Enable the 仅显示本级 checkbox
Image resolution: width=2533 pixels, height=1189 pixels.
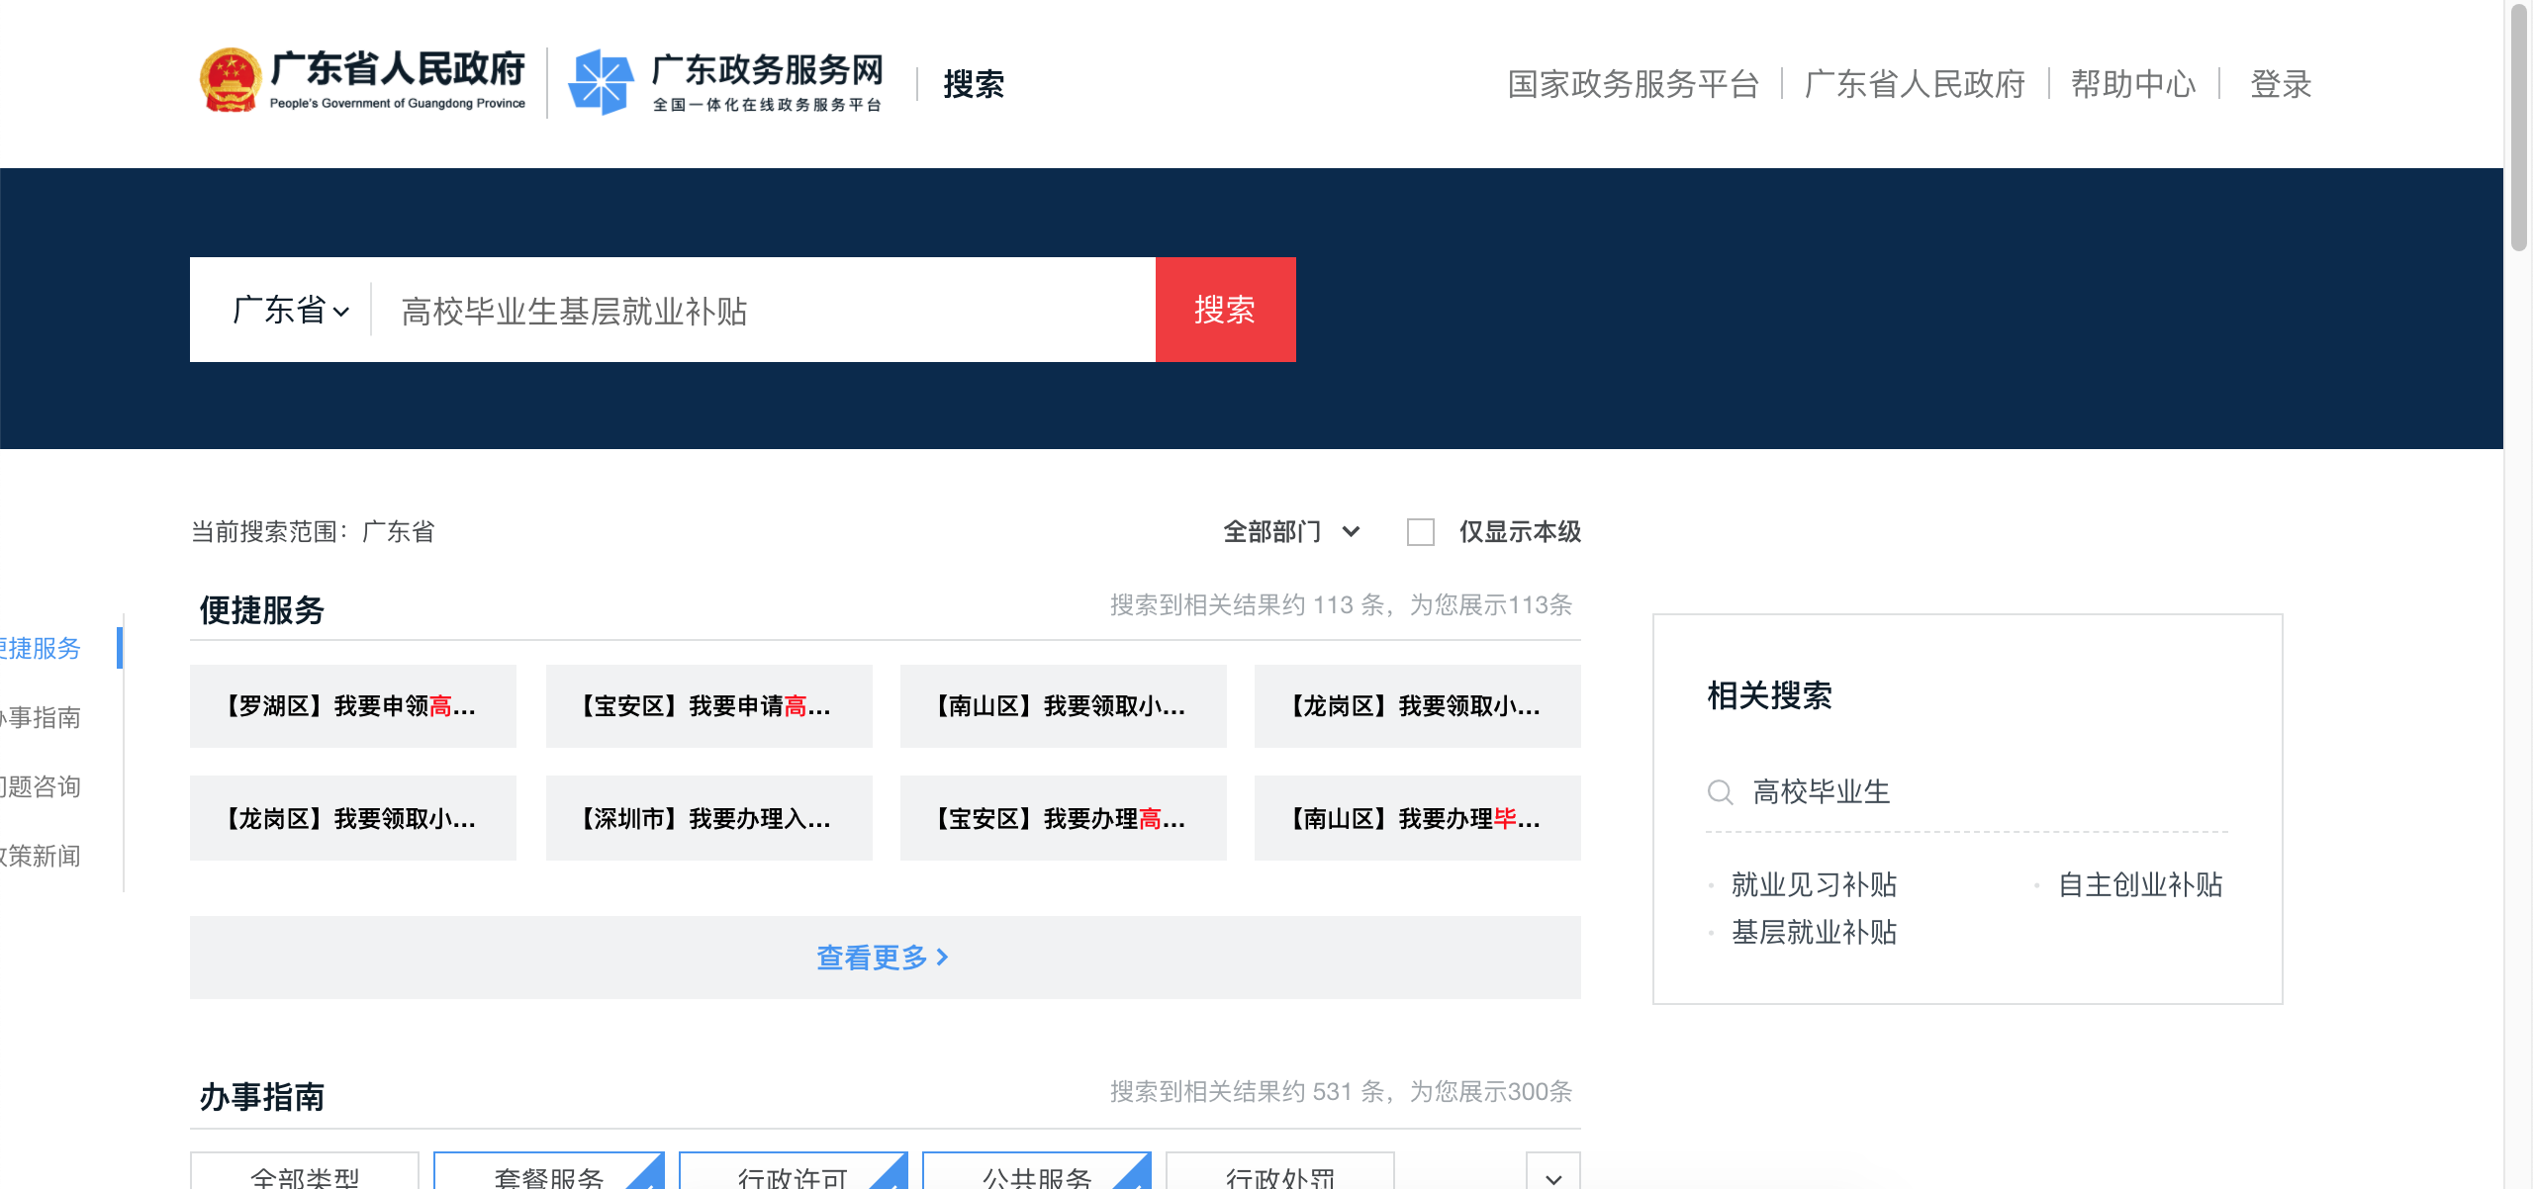(1421, 532)
